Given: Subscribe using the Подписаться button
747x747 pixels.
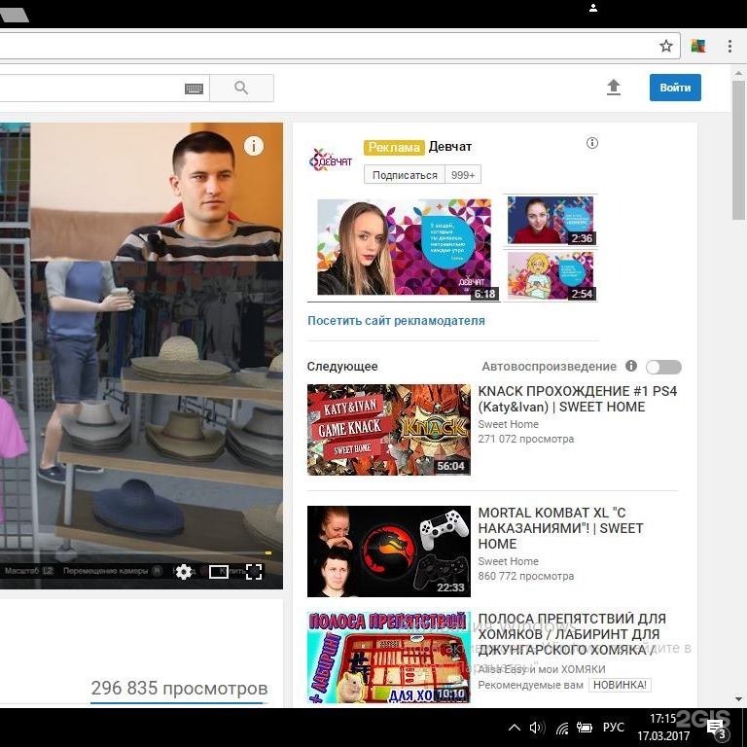Looking at the screenshot, I should [405, 175].
